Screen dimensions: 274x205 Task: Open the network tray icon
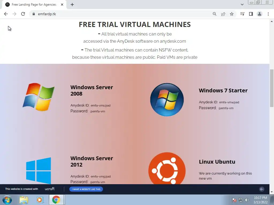pos(241,200)
